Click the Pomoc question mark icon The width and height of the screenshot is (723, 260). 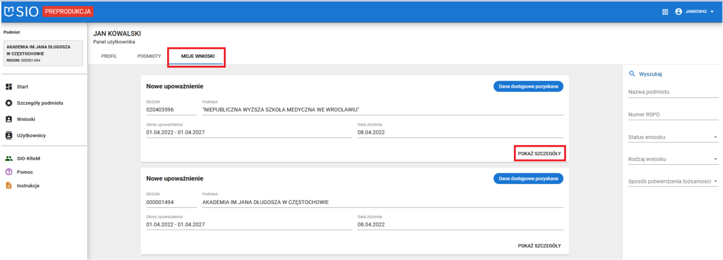coord(8,172)
